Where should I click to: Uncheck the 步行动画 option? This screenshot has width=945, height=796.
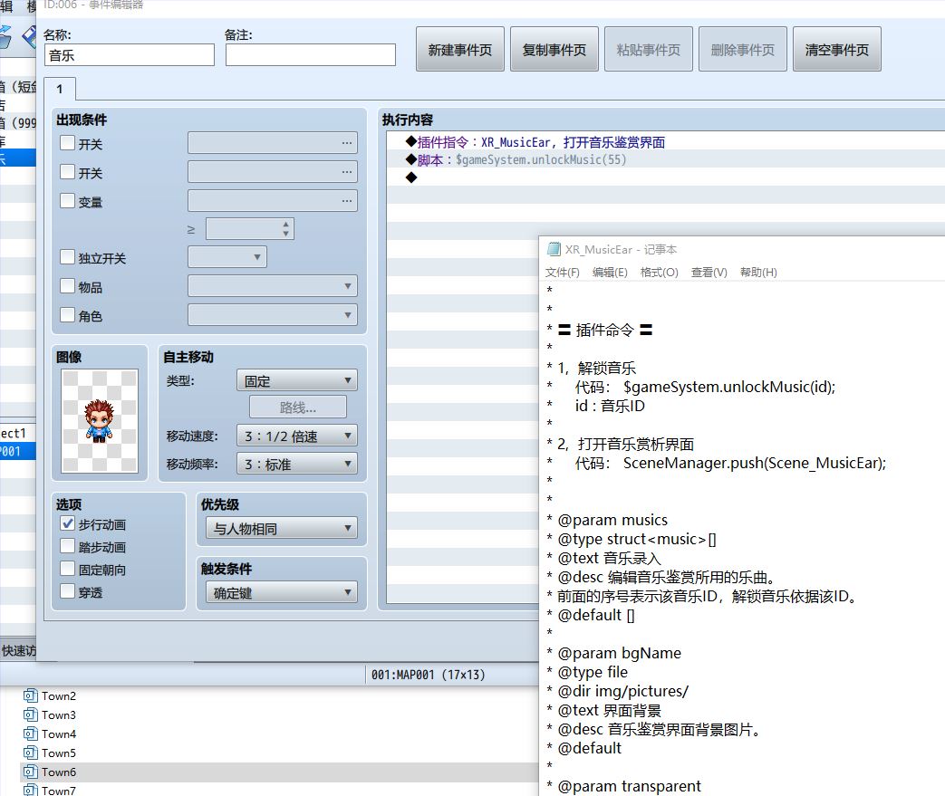(x=67, y=523)
